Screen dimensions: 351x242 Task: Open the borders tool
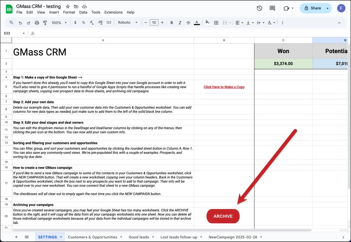click(216, 23)
